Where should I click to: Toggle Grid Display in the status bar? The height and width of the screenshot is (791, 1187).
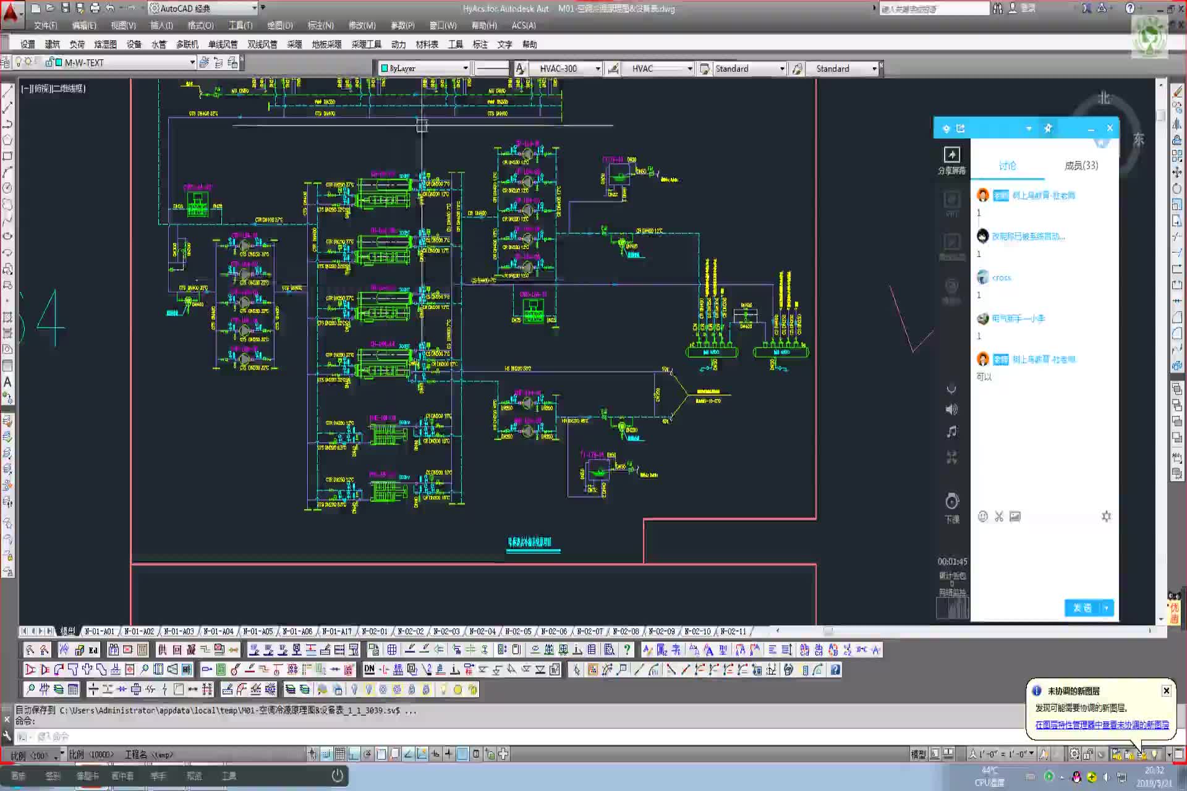339,754
